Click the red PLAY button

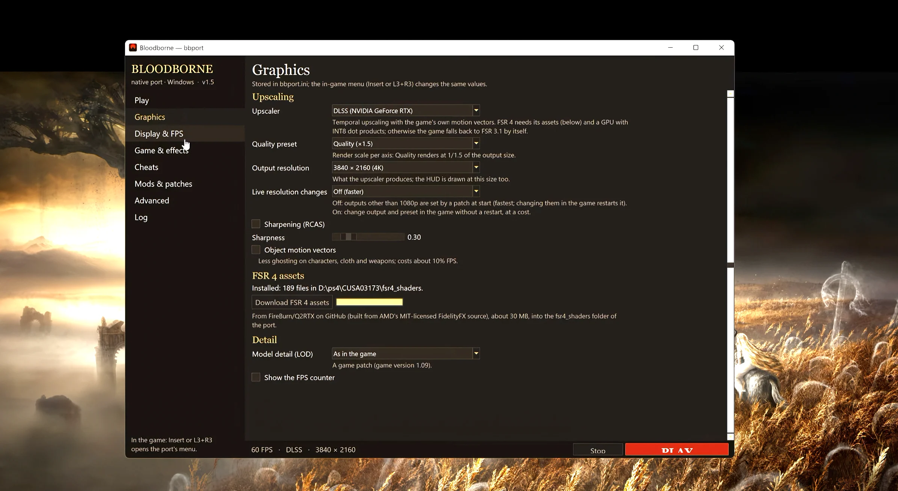click(677, 449)
